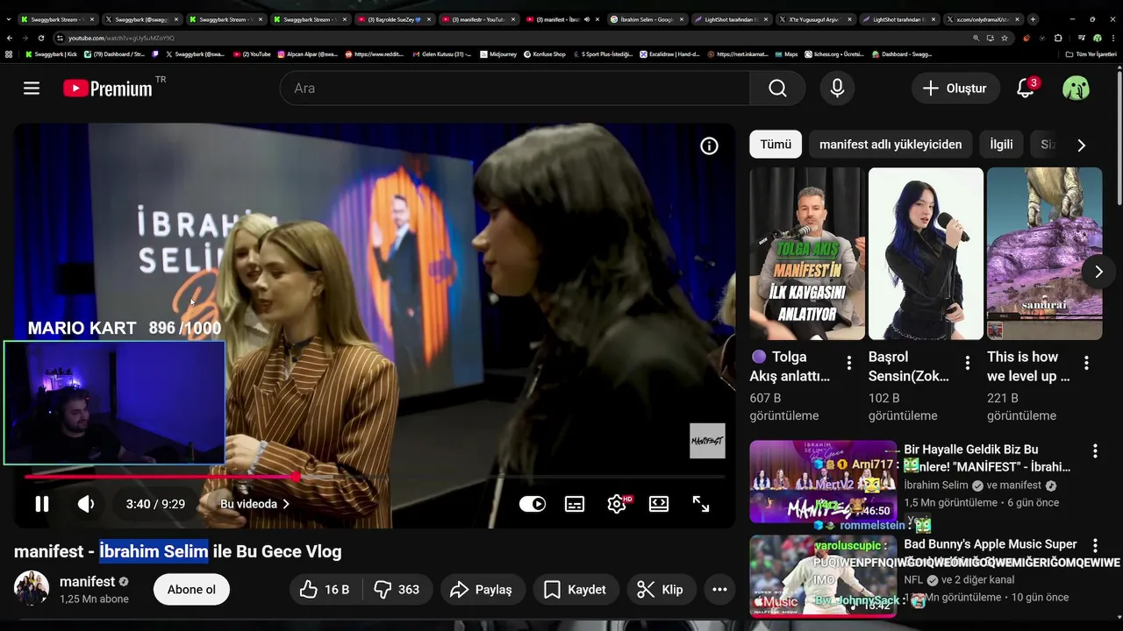Open the manifest channel name link
Viewport: 1123px width, 631px height.
coord(87,582)
